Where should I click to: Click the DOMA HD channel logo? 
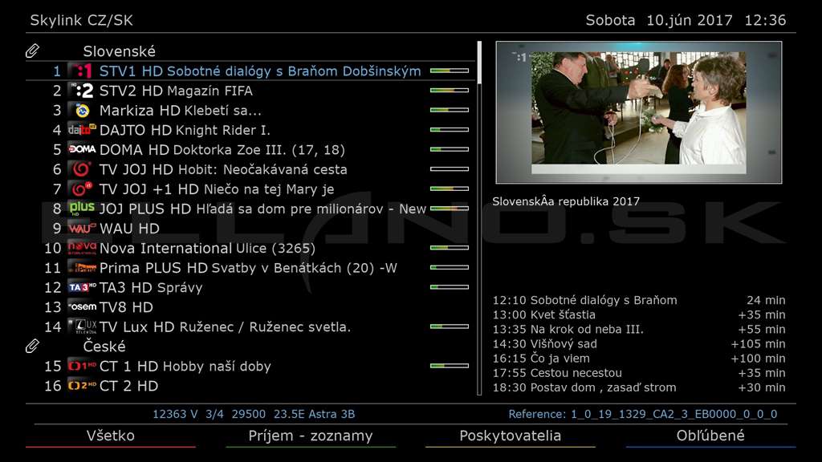click(x=82, y=150)
